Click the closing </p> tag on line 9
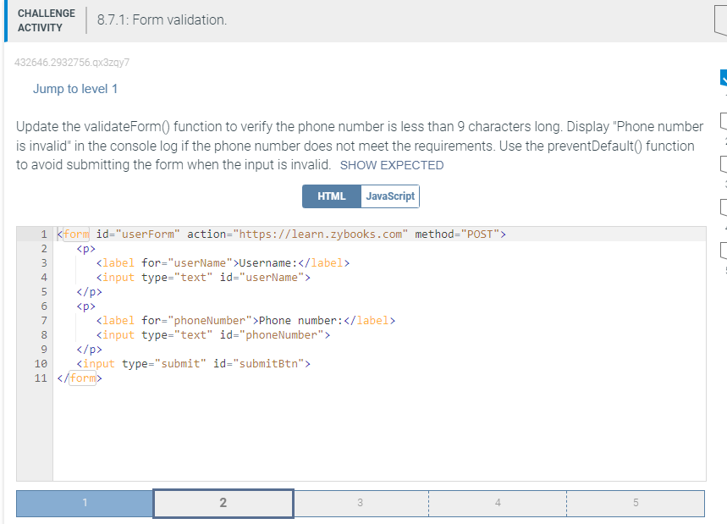 [x=89, y=349]
